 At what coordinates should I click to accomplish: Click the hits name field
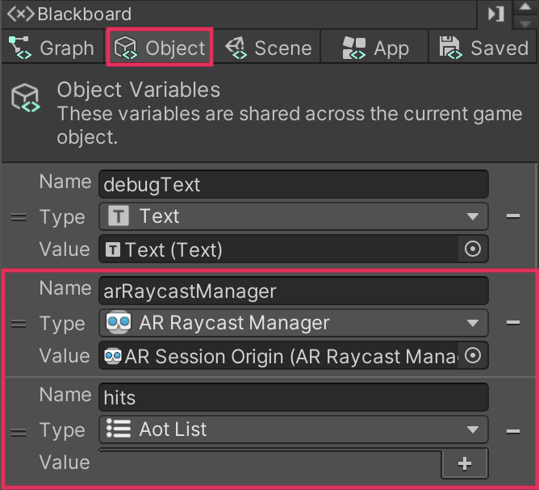point(294,397)
